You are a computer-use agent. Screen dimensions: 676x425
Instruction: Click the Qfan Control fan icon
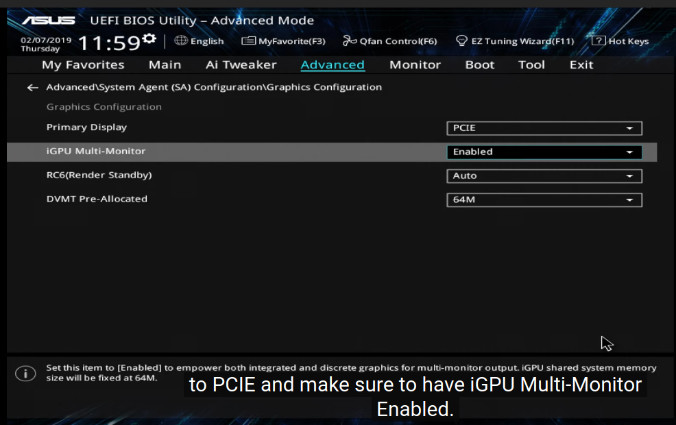(349, 41)
